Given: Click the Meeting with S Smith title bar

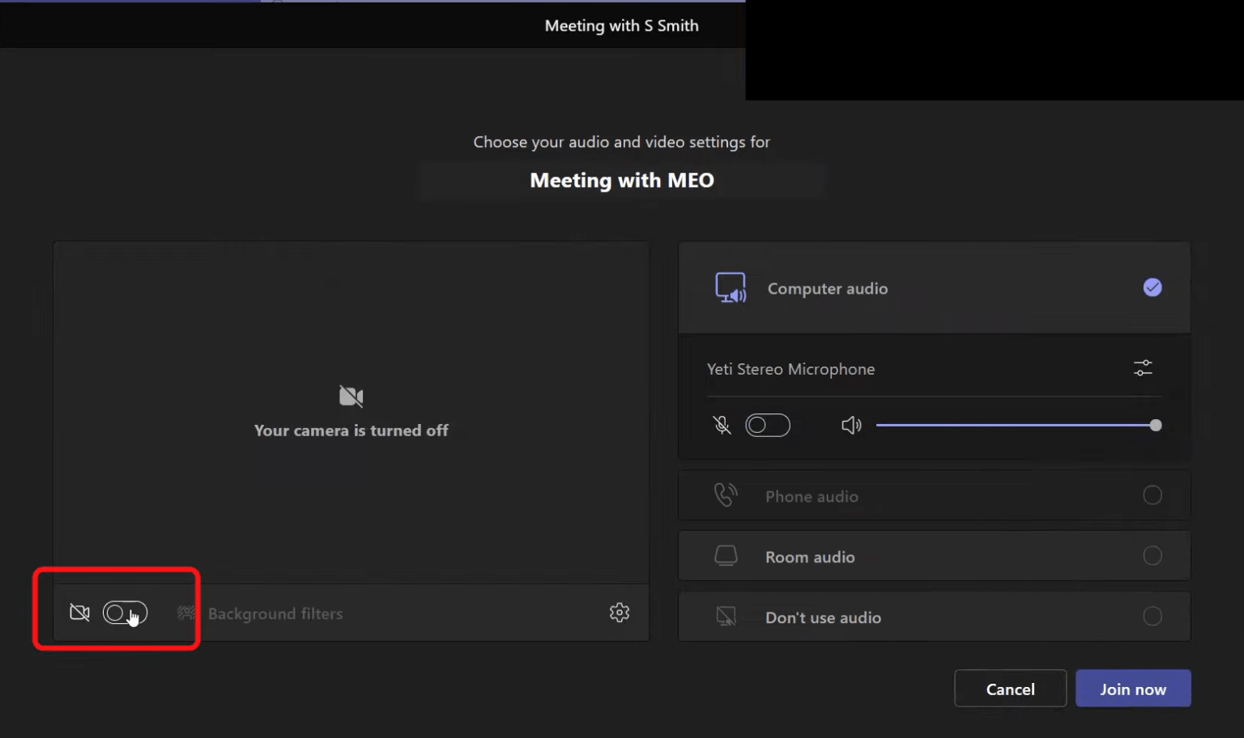Looking at the screenshot, I should pyautogui.click(x=621, y=25).
